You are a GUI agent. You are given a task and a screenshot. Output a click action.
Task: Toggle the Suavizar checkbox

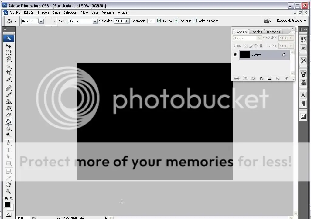(x=159, y=21)
